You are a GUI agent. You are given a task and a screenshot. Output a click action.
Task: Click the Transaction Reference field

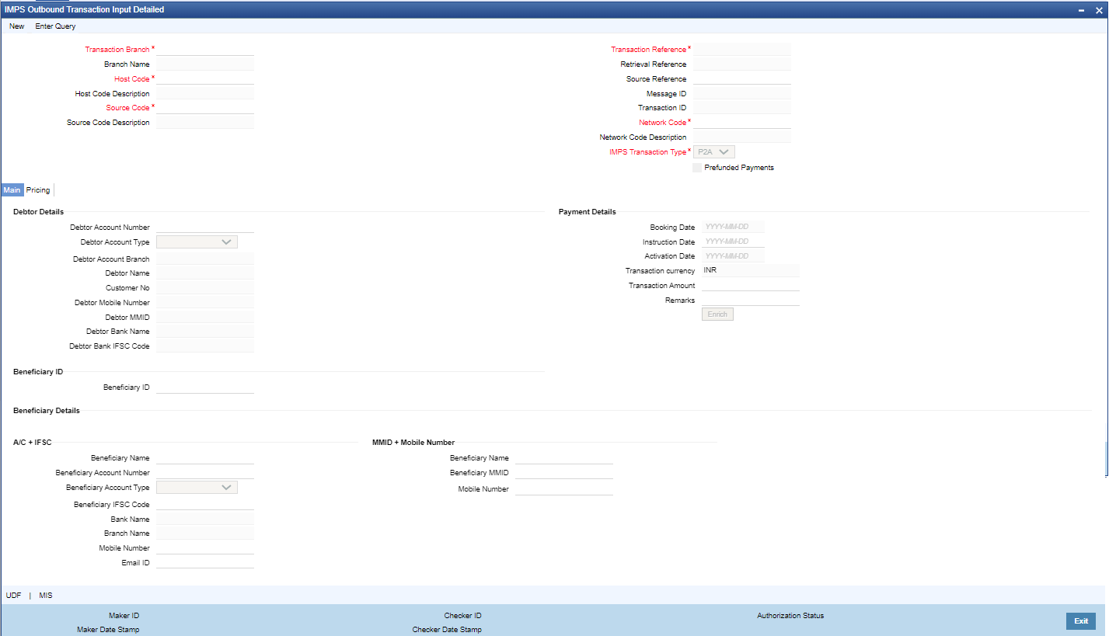pyautogui.click(x=742, y=49)
